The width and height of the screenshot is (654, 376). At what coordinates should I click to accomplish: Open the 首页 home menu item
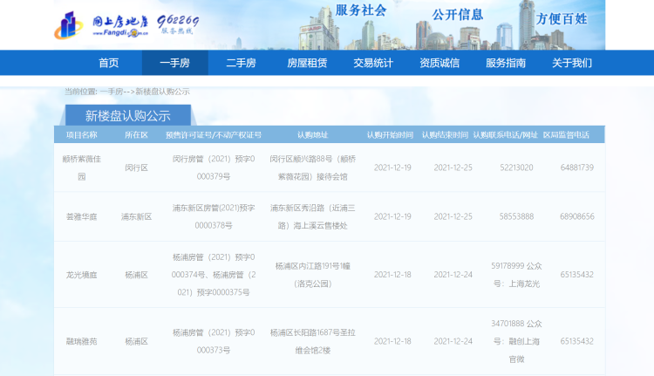coord(109,63)
